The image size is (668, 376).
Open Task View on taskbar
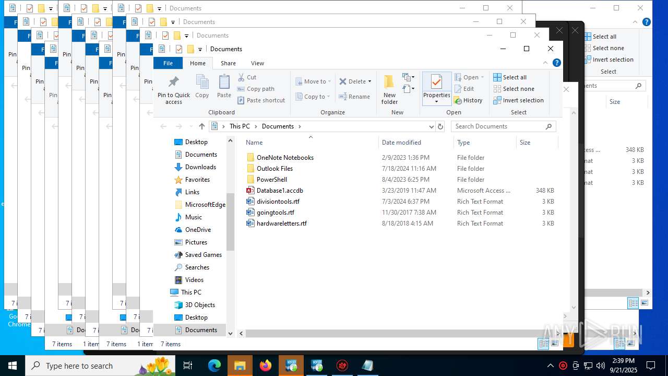(188, 366)
